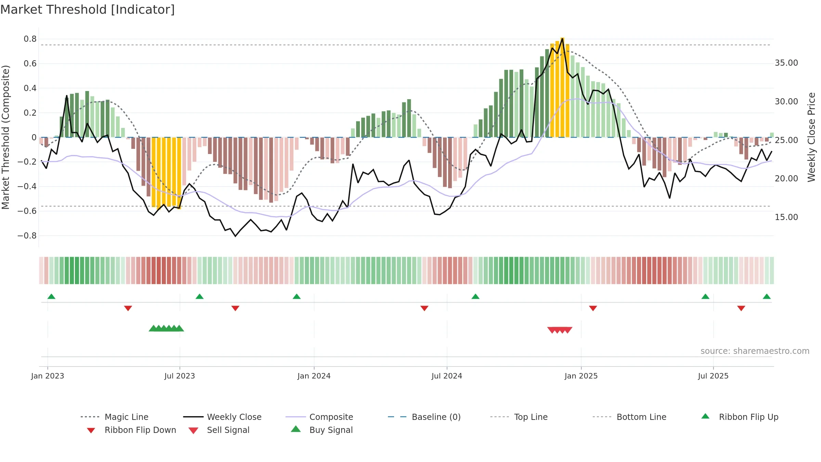The width and height of the screenshot is (821, 462).
Task: Click the 20.00 price axis label
Action: click(786, 179)
